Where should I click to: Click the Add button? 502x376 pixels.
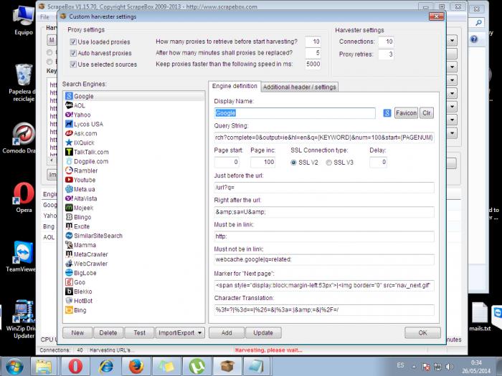tap(227, 333)
